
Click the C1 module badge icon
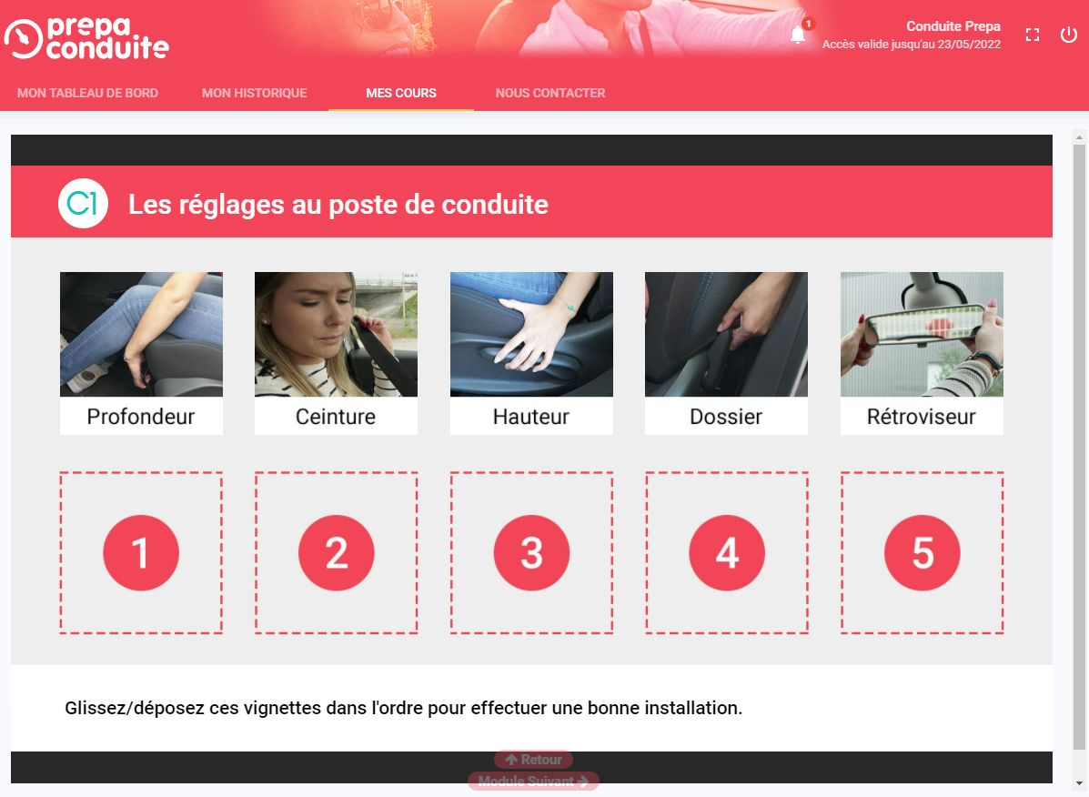(83, 204)
